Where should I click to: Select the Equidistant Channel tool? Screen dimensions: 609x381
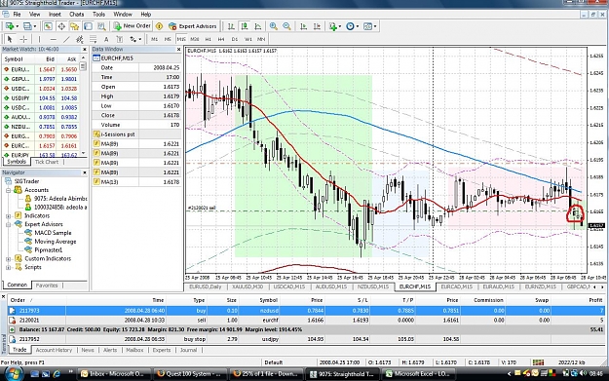click(x=80, y=39)
